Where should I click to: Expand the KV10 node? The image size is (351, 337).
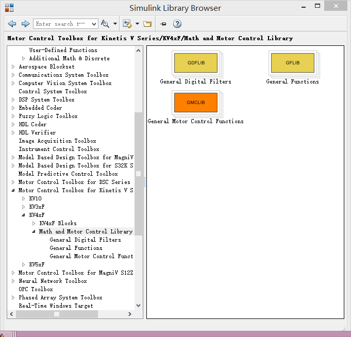click(23, 199)
